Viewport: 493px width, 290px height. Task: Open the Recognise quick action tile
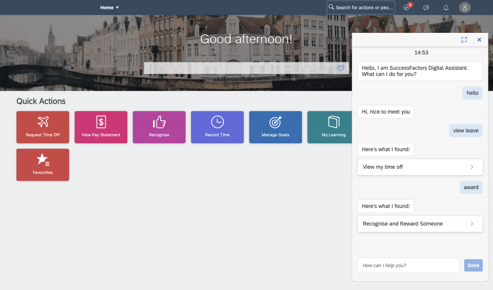(x=159, y=127)
